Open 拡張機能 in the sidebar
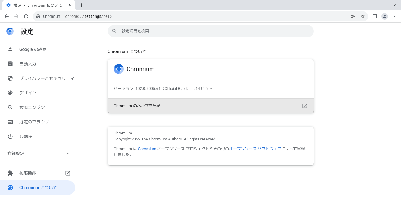 (x=38, y=173)
